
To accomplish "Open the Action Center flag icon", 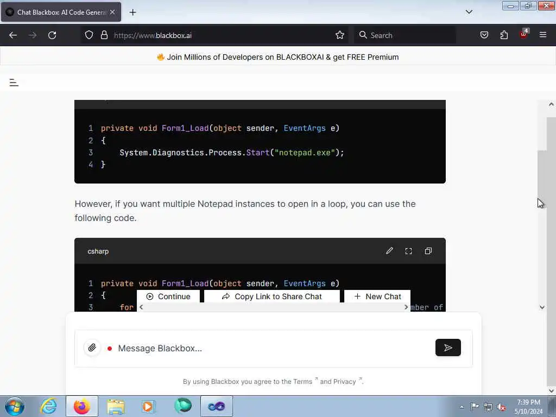I will click(x=475, y=406).
